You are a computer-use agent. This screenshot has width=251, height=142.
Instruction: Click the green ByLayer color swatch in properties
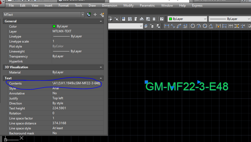[54, 26]
